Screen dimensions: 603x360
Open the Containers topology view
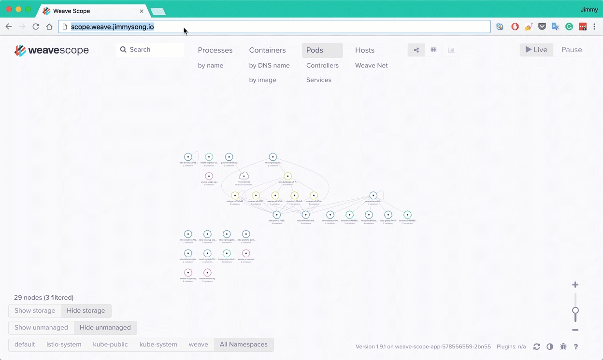pos(267,50)
